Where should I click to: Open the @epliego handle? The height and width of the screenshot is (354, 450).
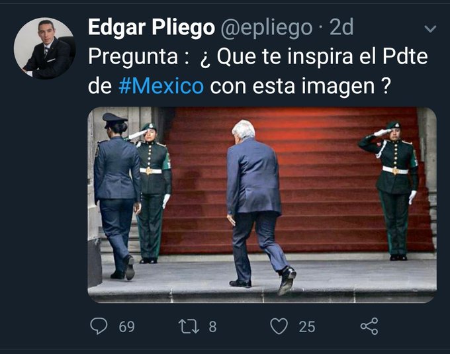pos(266,28)
